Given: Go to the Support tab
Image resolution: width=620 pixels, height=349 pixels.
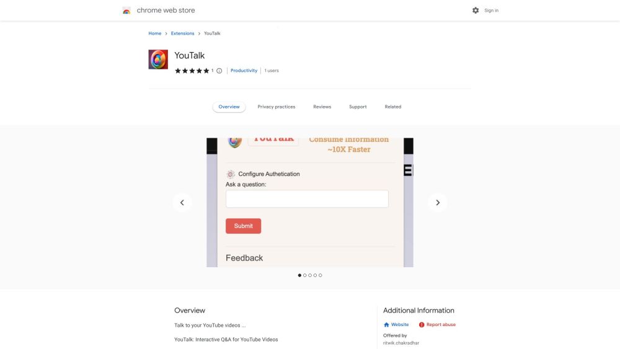Looking at the screenshot, I should point(358,107).
